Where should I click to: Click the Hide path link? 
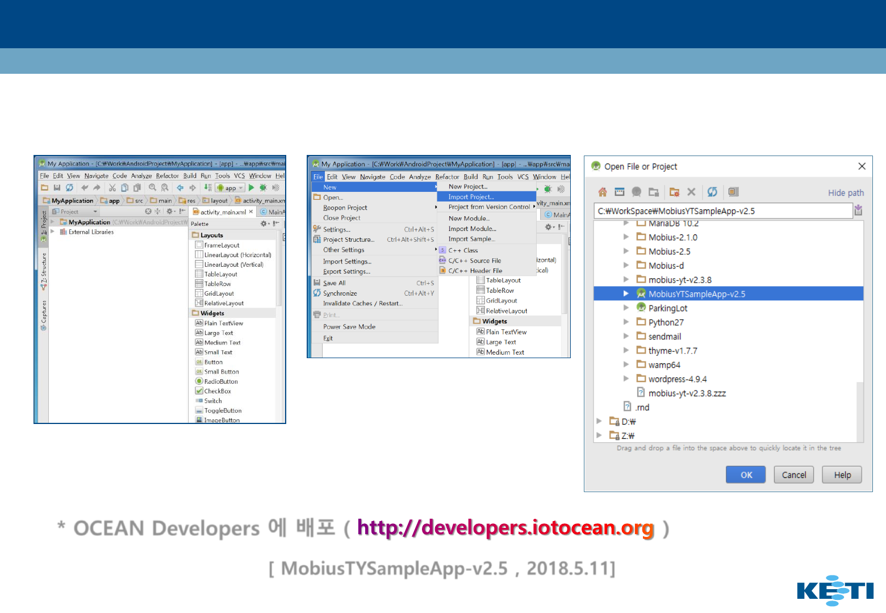tap(846, 193)
